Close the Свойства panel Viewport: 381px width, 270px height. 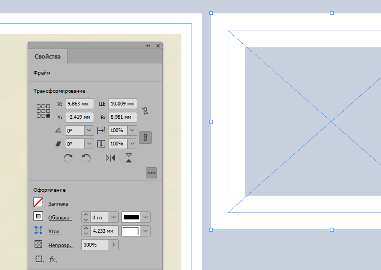(x=158, y=45)
